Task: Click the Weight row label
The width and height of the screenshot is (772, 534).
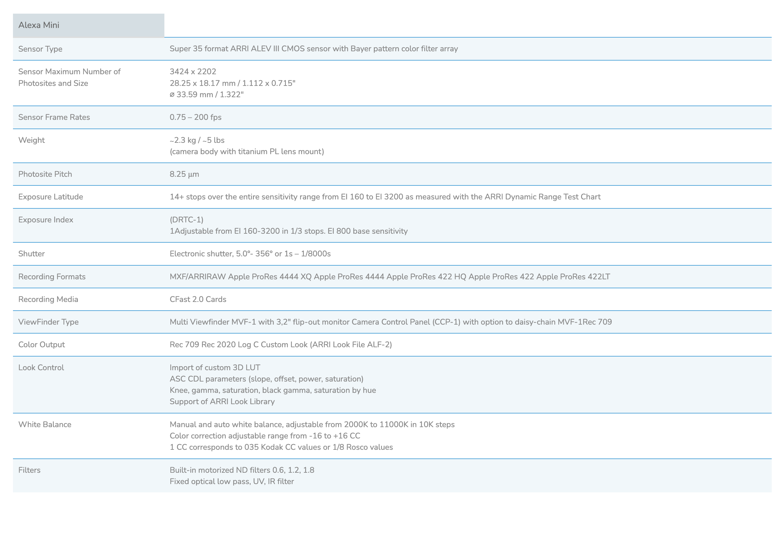Action: pyautogui.click(x=31, y=140)
